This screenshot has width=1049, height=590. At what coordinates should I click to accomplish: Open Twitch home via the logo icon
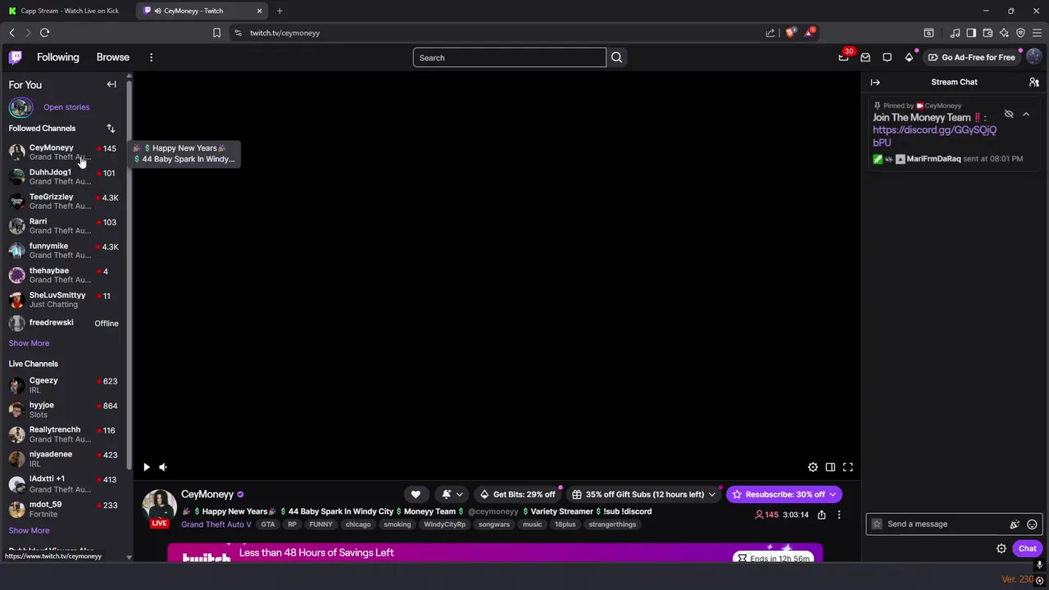16,57
